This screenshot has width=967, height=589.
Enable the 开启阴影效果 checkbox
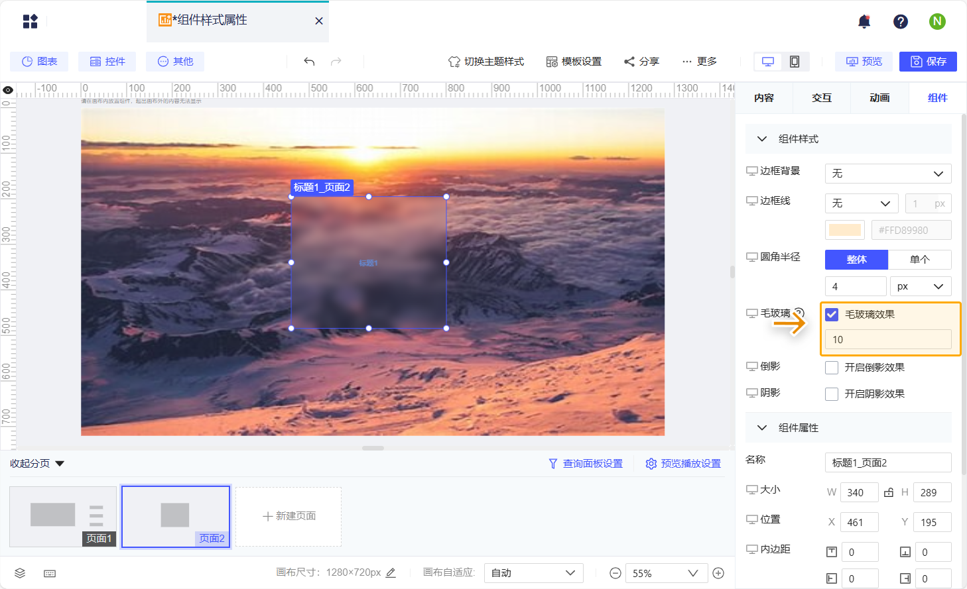click(x=832, y=394)
